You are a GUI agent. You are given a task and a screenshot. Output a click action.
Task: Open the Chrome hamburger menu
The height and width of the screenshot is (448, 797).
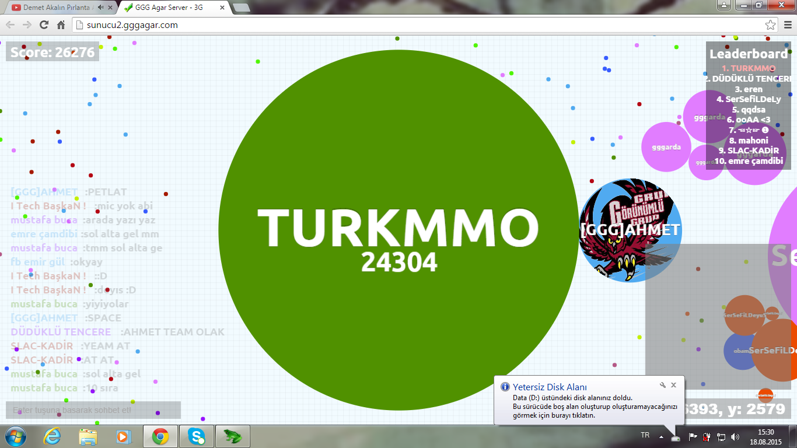pos(786,25)
